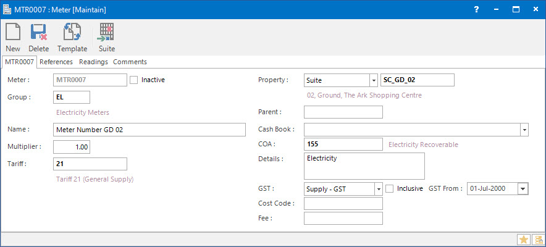Screen dimensions: 546x247
Task: Click the New meter toolbar icon
Action: pos(13,33)
